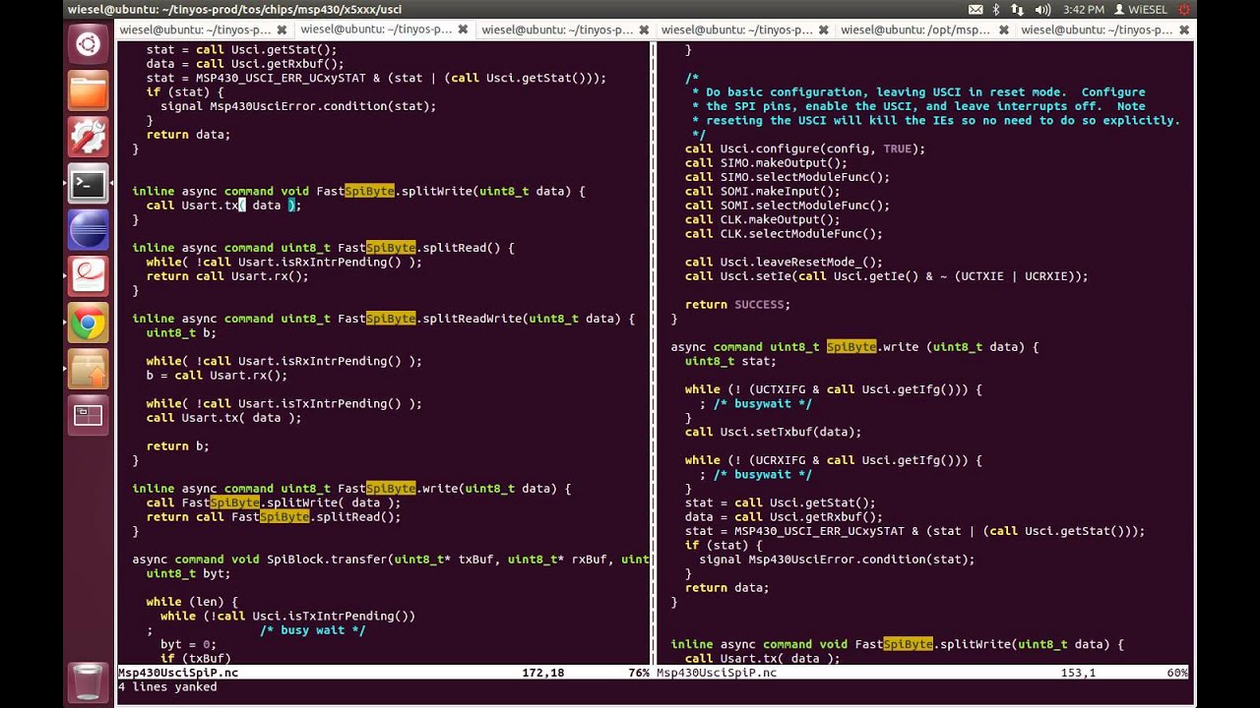
Task: Click the SpiBlock.transfer command line
Action: (391, 560)
